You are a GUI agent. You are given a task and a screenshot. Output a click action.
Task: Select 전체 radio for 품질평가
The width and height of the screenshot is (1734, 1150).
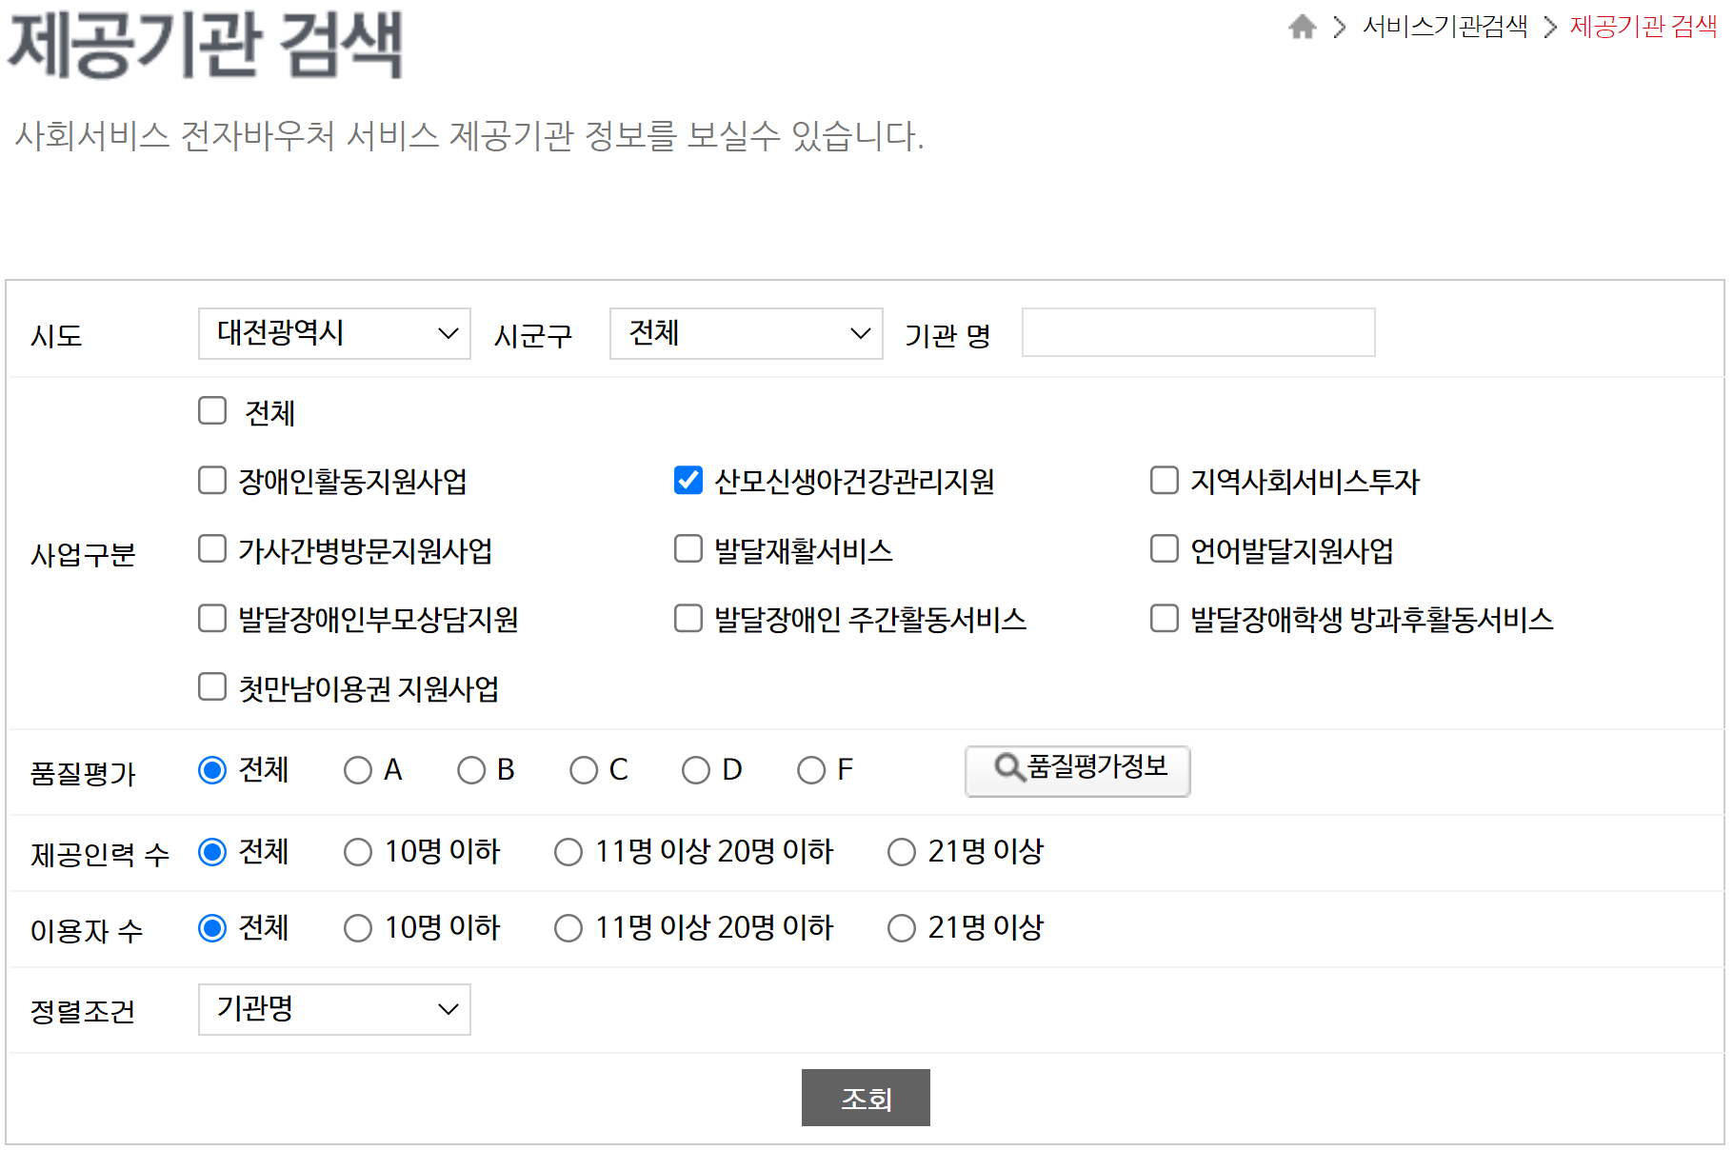212,769
